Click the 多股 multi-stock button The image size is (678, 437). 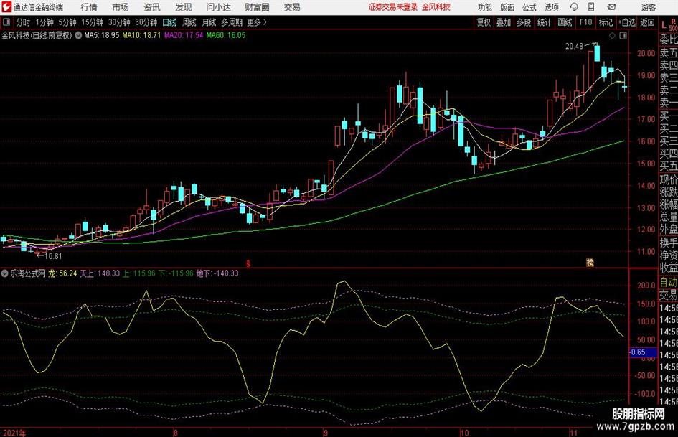coord(524,22)
